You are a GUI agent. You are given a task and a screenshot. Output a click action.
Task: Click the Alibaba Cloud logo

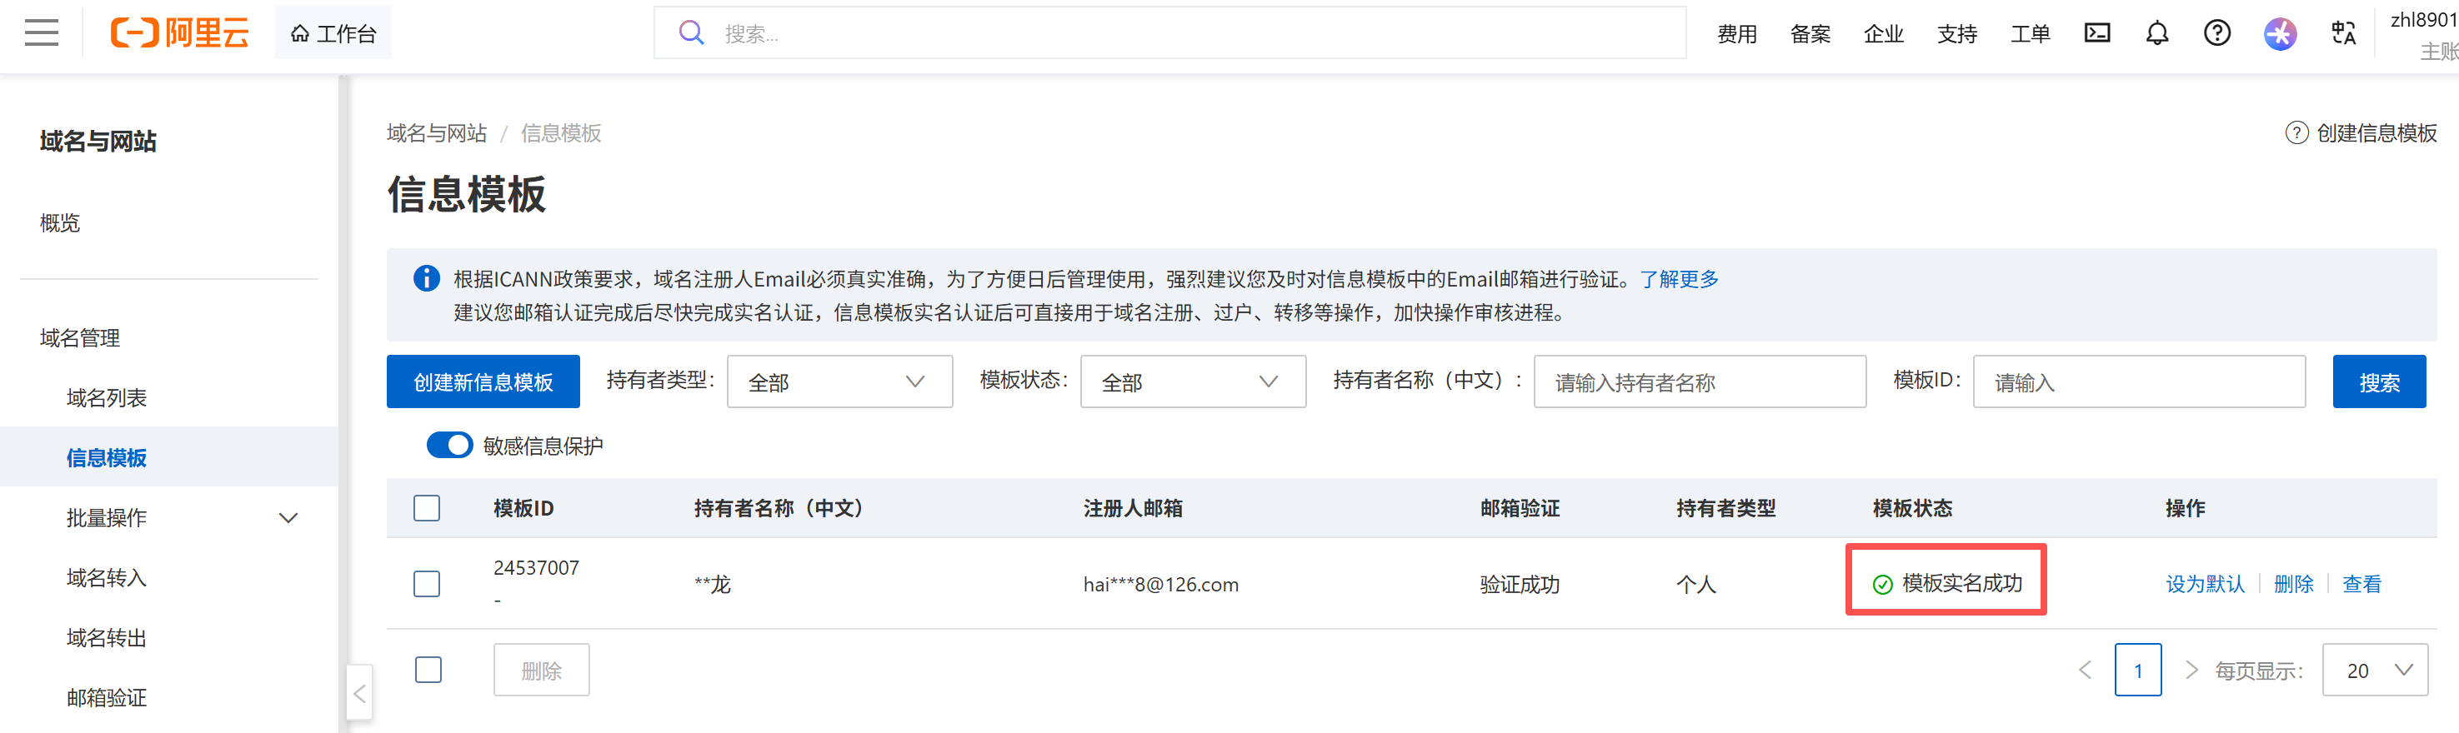(x=179, y=33)
